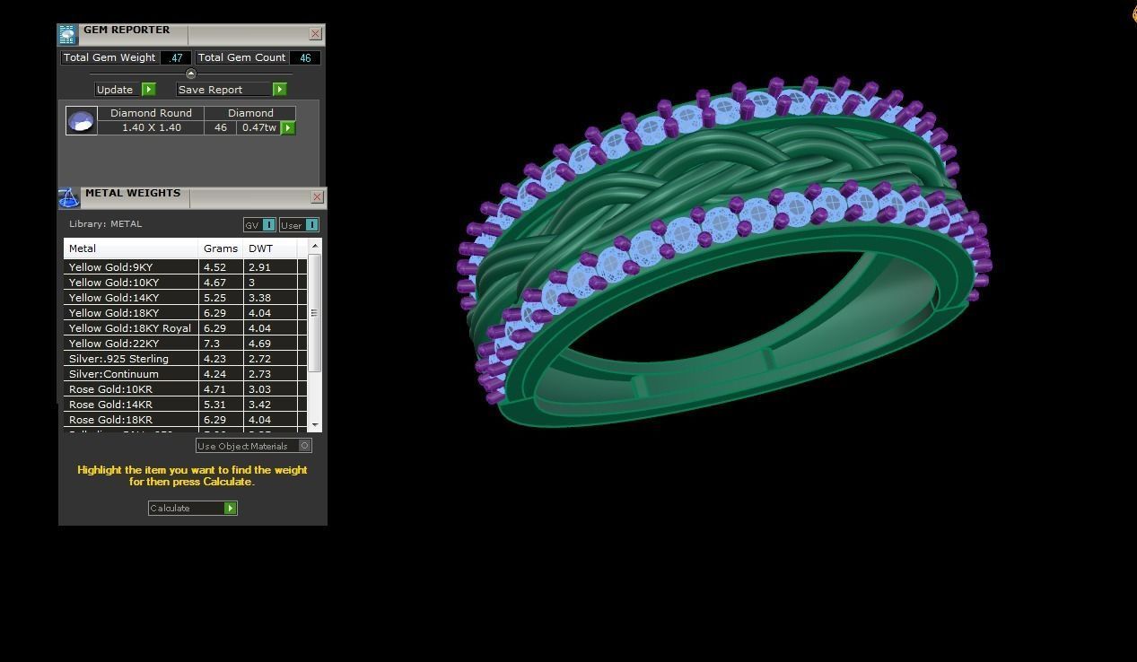Viewport: 1137px width, 662px height.
Task: Close the Gem Reporter panel
Action: point(315,34)
